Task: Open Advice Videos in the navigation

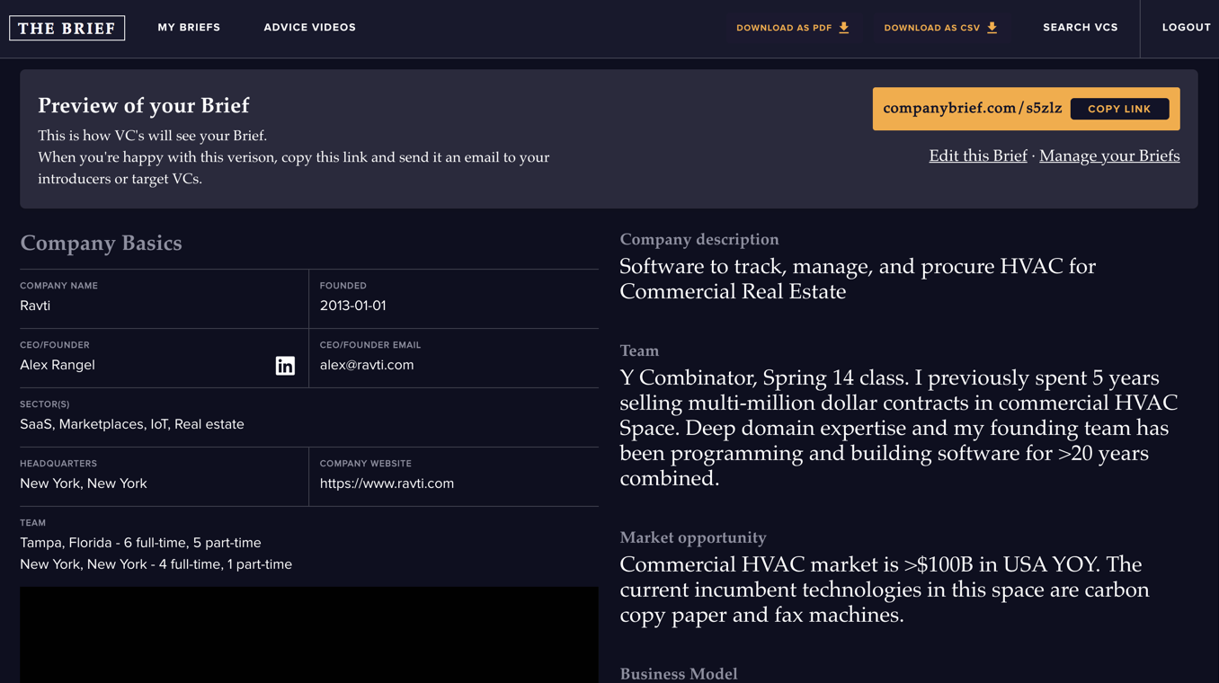Action: click(309, 28)
